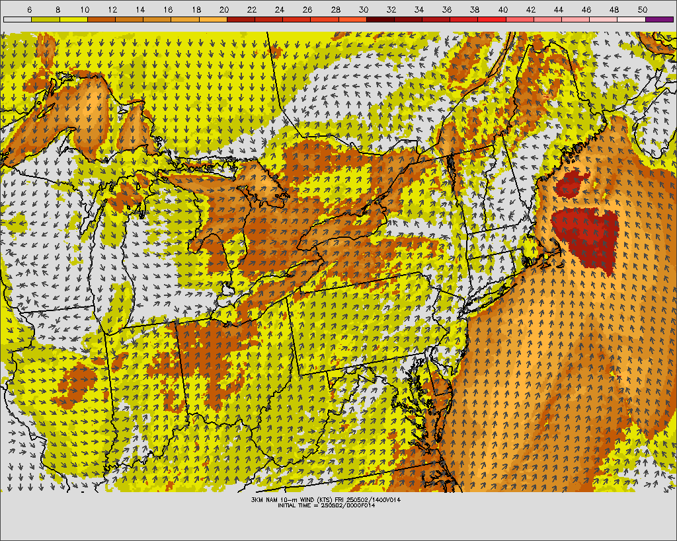Click the "36" legend scale label
The width and height of the screenshot is (677, 541).
[x=447, y=9]
